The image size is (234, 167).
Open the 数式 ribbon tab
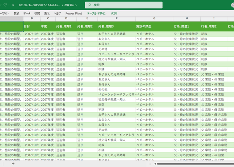[x=16, y=13]
